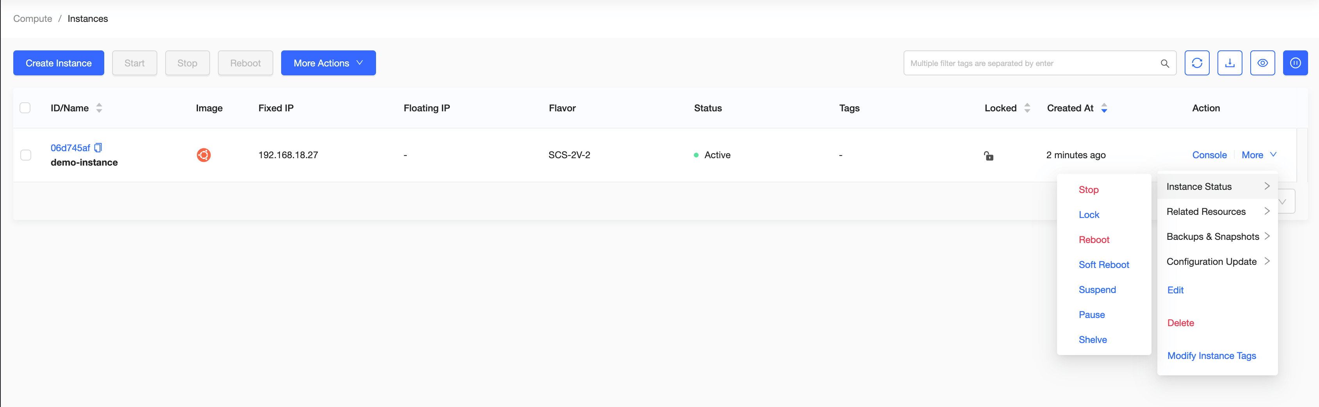
Task: Open the More Actions dropdown
Action: click(328, 63)
